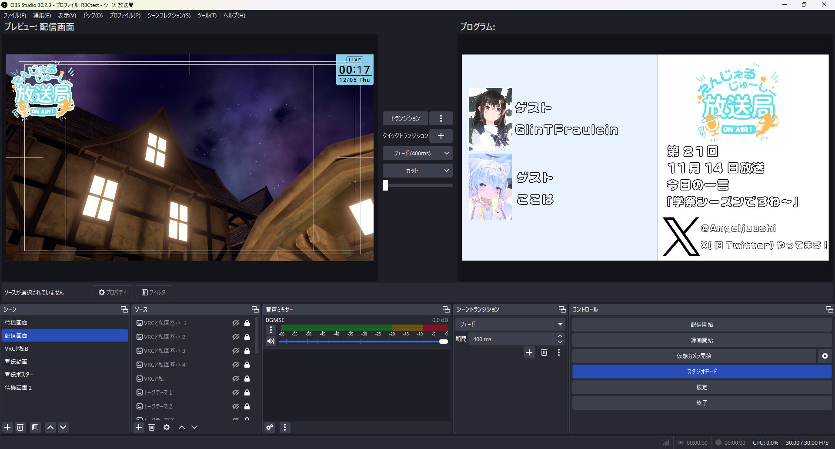Select the VRCと私B scene
This screenshot has height=449, width=835.
pos(65,348)
